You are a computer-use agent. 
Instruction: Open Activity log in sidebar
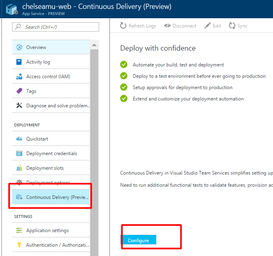(x=51, y=62)
